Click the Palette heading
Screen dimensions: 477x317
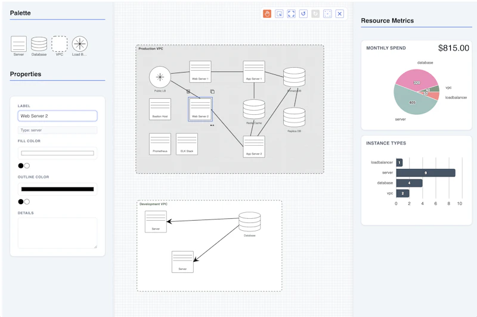click(x=20, y=13)
